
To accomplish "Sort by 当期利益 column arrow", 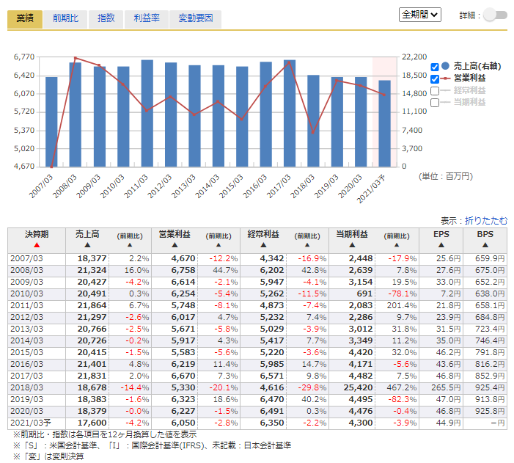I will click(x=351, y=245).
